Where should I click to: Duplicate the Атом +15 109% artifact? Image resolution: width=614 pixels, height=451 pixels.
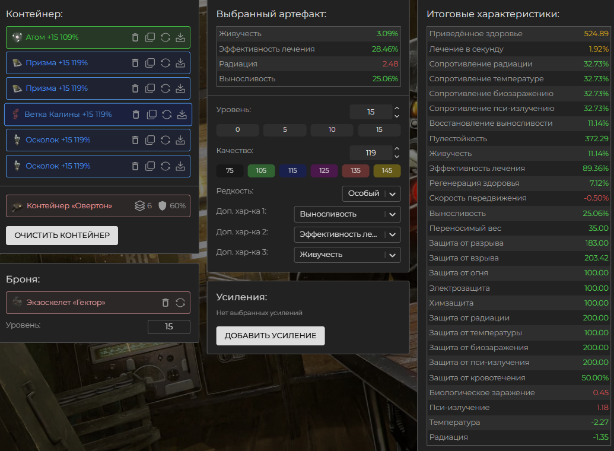coord(150,37)
